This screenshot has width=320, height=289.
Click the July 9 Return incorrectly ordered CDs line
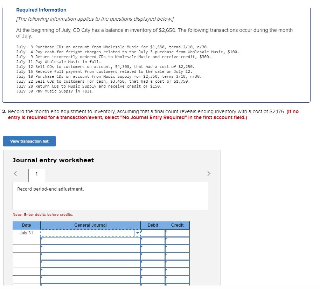(x=114, y=57)
